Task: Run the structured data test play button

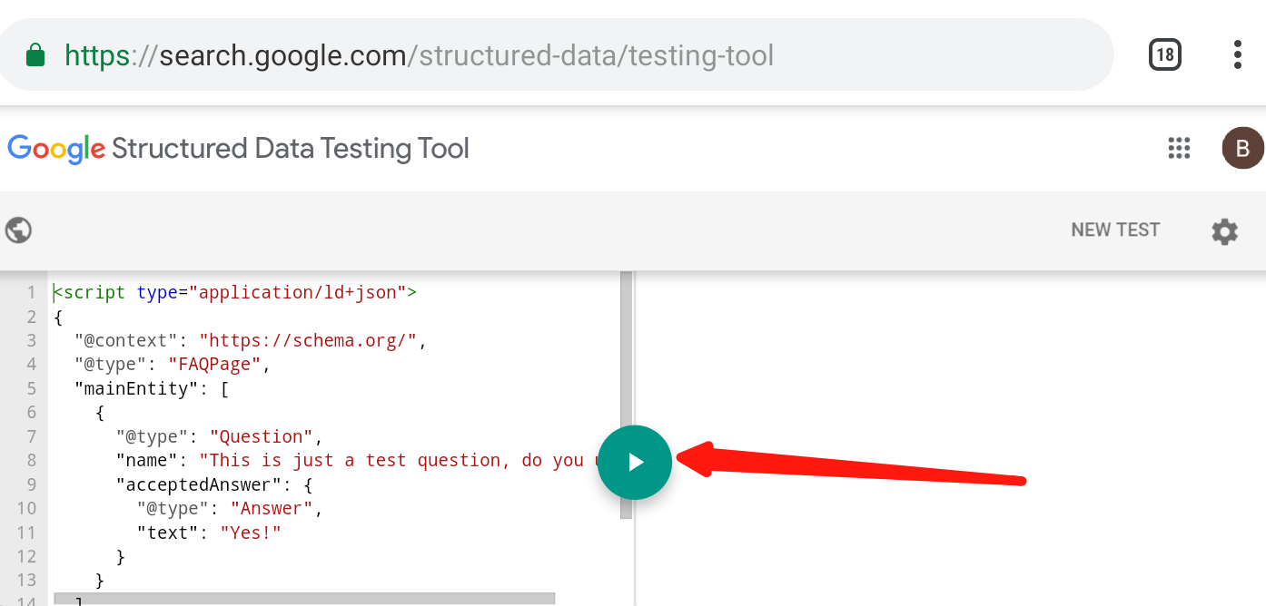Action: tap(635, 463)
